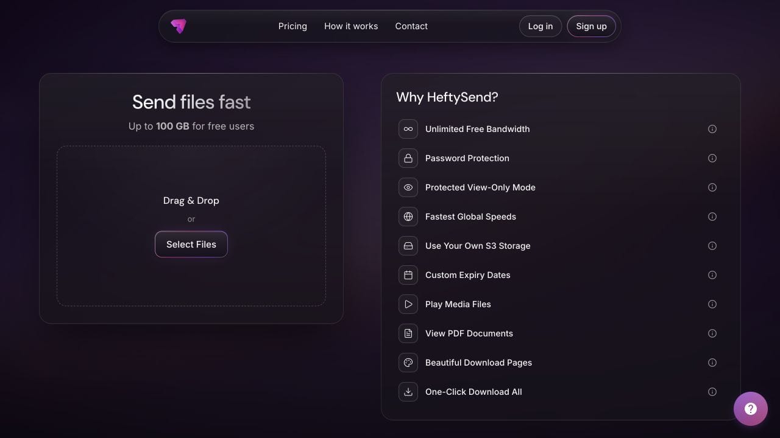Click the palette icon for Beautiful Download Pages
The image size is (780, 438).
408,363
